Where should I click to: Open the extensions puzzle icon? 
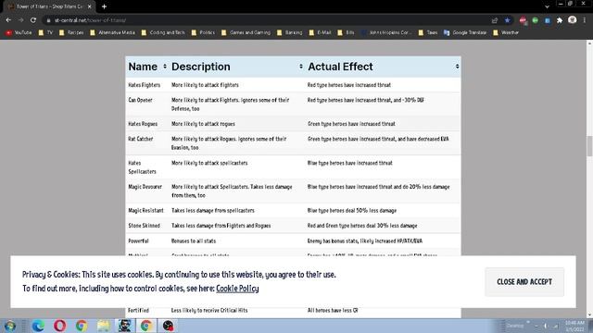click(x=560, y=20)
